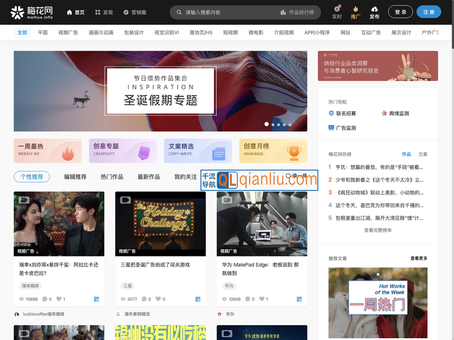Image resolution: width=454 pixels, height=340 pixels.
Task: Open the 发现 menu in top nav
Action: pyautogui.click(x=104, y=12)
